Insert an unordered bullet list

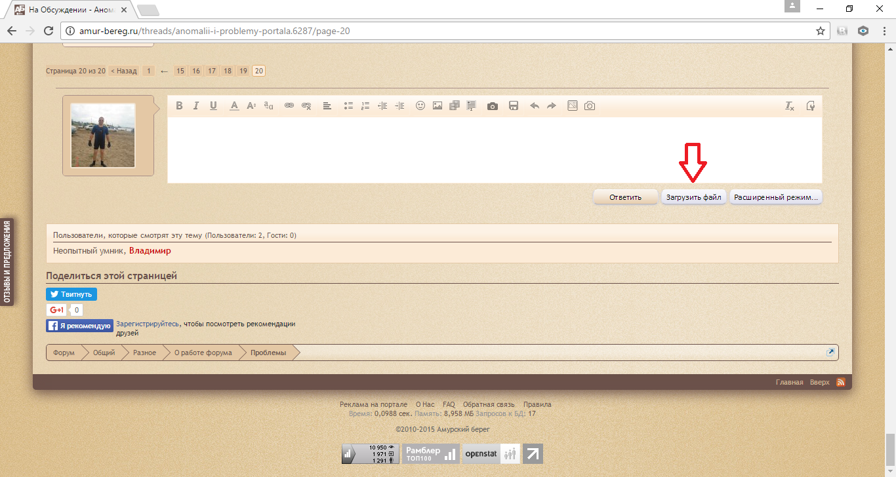349,106
